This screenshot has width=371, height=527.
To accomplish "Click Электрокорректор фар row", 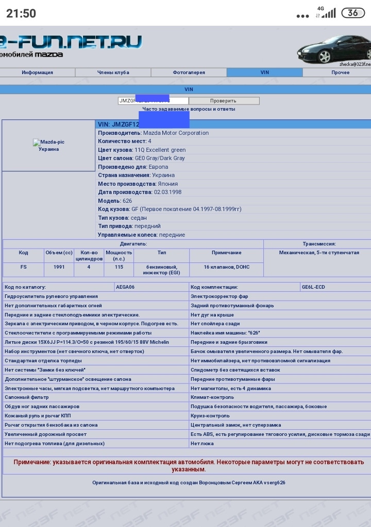I will [280, 296].
